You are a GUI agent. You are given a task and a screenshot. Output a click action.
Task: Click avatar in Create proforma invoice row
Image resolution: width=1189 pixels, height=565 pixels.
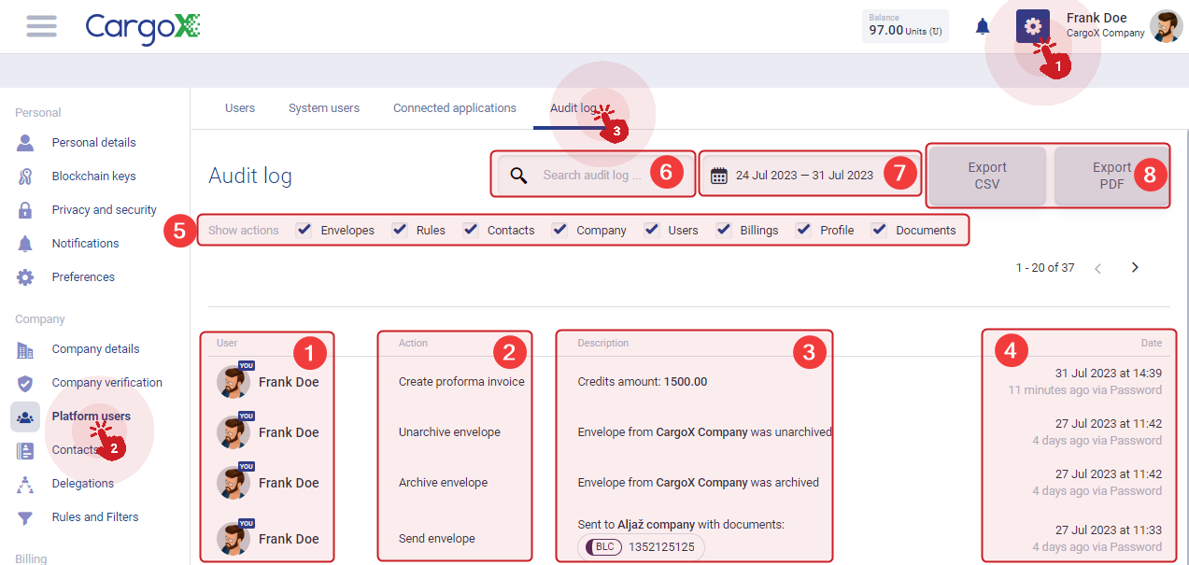tap(234, 381)
